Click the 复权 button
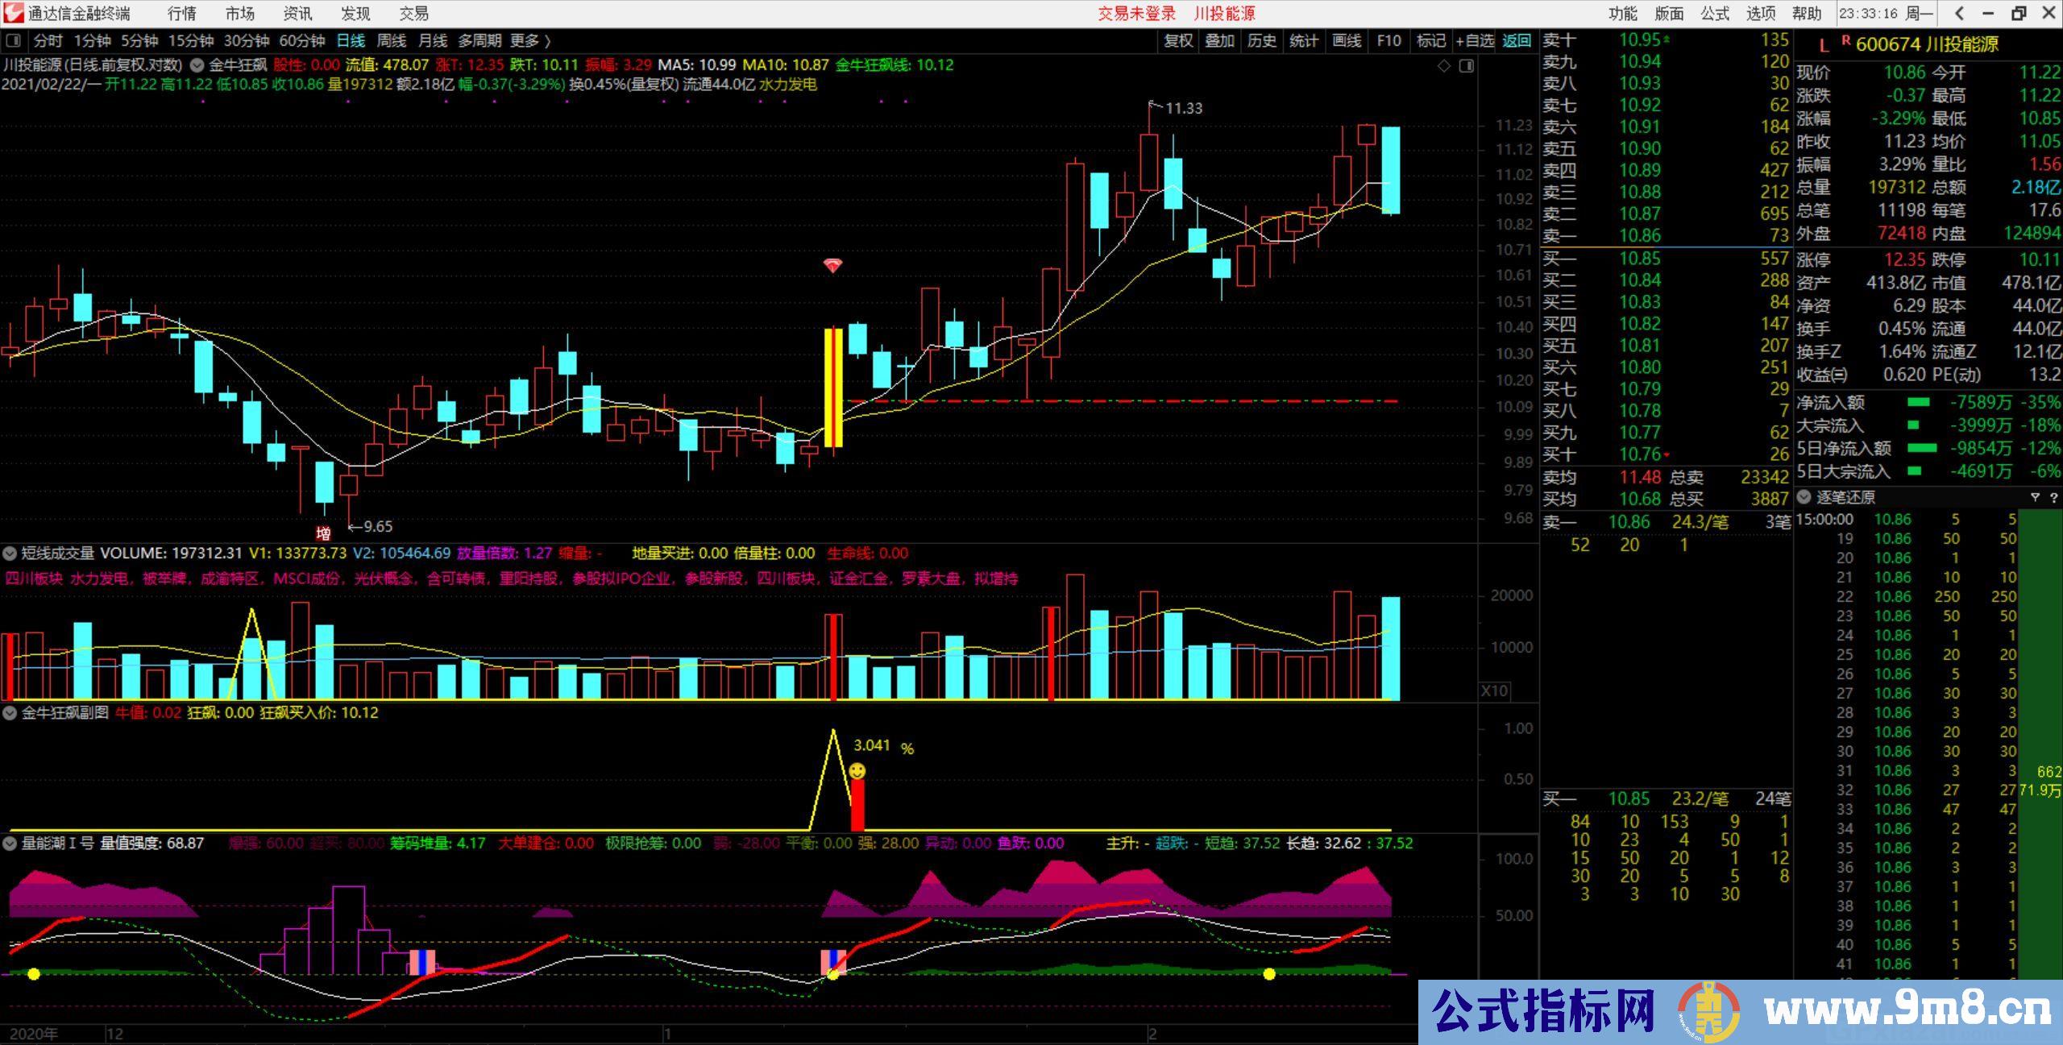 coord(1177,41)
